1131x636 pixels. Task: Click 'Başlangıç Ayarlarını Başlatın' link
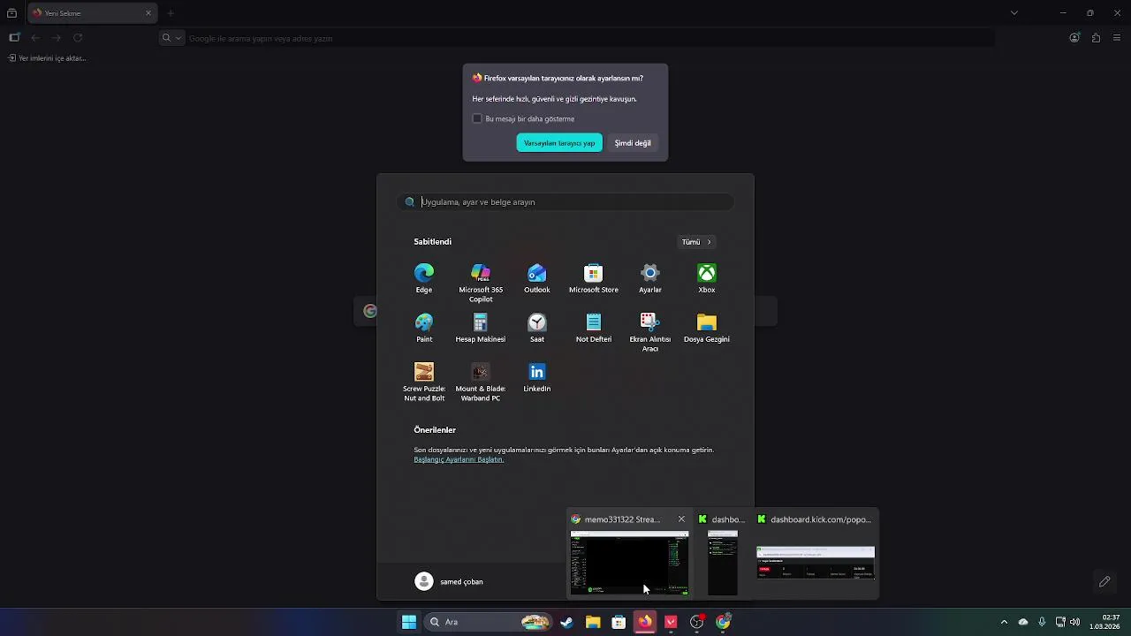point(459,459)
